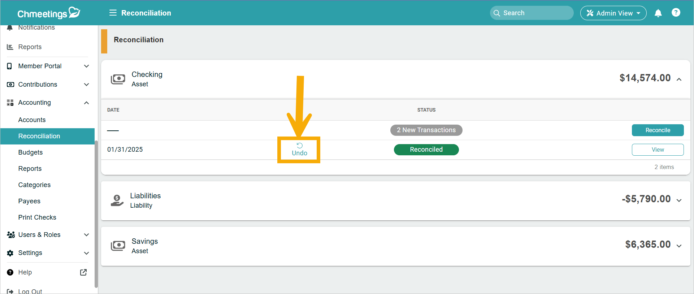Viewport: 694px width, 294px height.
Task: Click the Help question icon in sidebar
Action: tap(10, 272)
